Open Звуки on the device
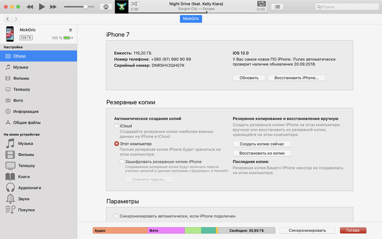This screenshot has height=239, width=382. (x=39, y=199)
